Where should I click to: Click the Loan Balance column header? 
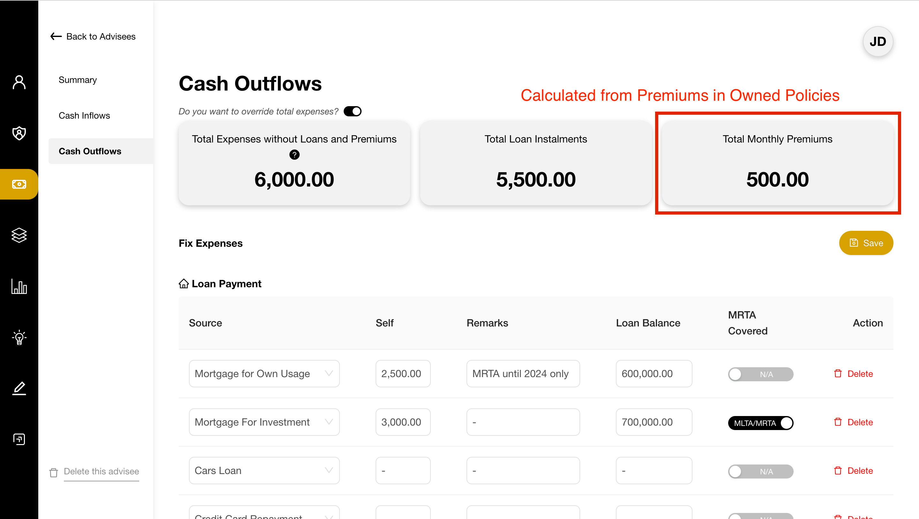pos(648,323)
